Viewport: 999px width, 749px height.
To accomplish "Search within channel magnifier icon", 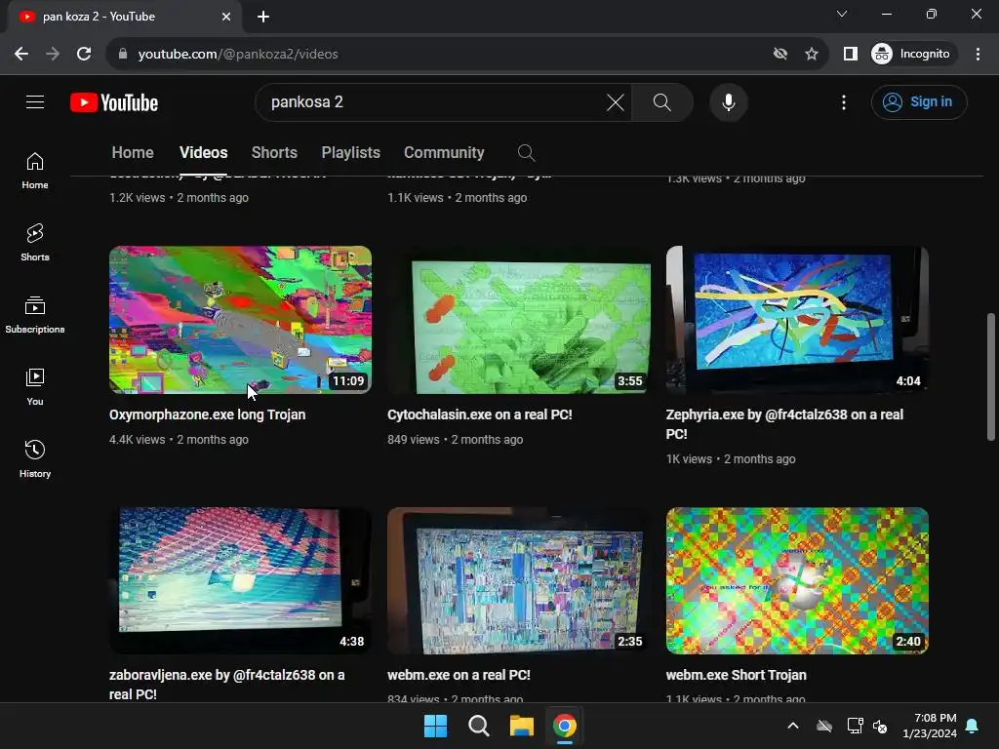I will (526, 153).
